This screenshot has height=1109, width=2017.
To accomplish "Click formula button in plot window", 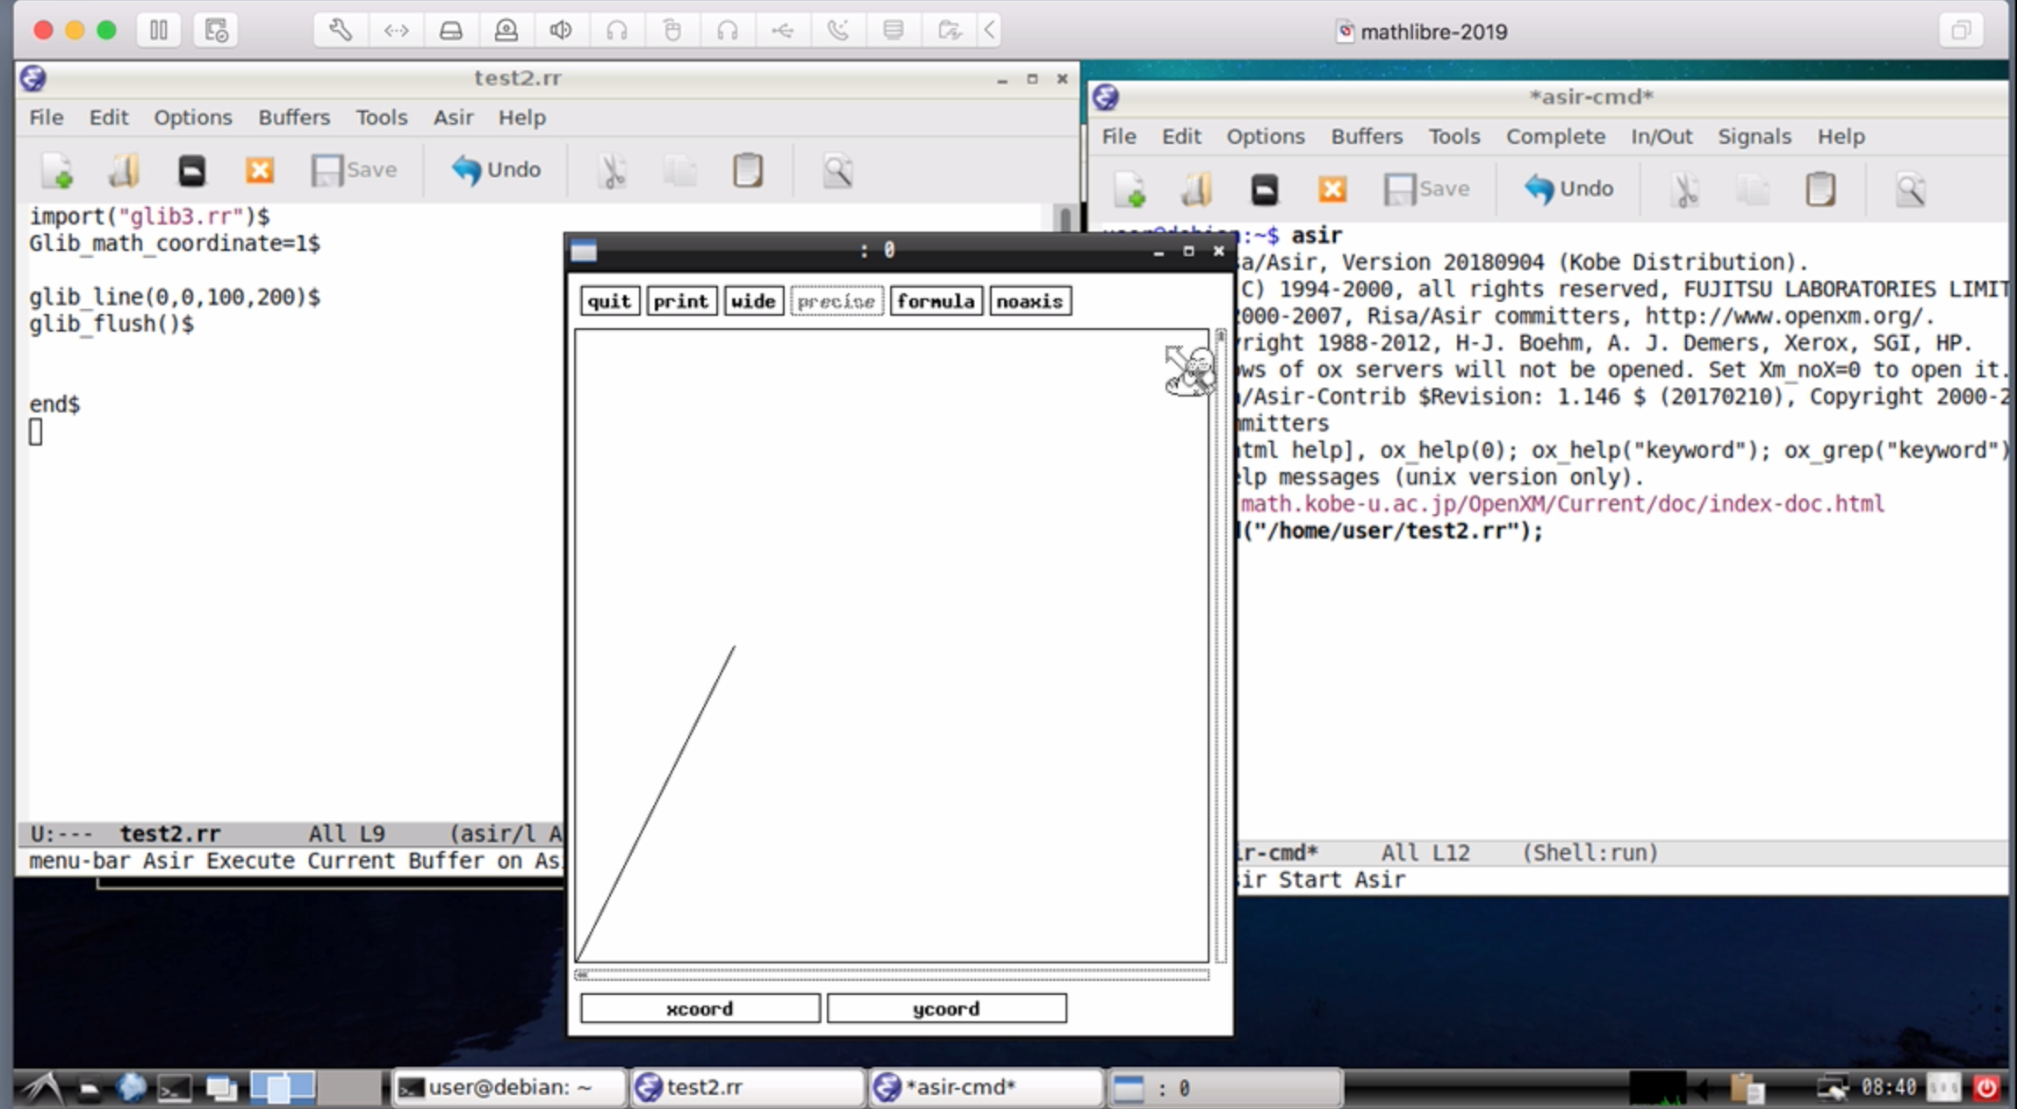I will tap(936, 301).
